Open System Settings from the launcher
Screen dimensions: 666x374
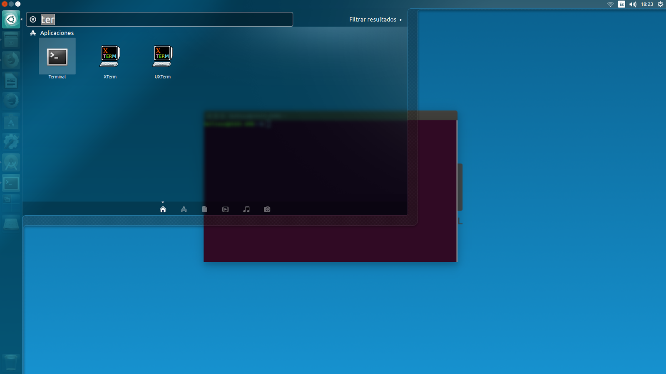point(11,141)
